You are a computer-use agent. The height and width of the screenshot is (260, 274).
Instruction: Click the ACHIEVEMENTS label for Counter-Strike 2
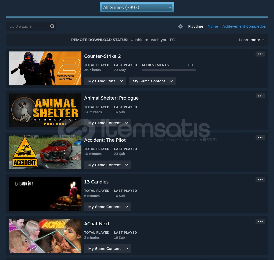pyautogui.click(x=155, y=65)
